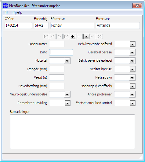Expand Handicap (Scheffzek) dropdown
The width and height of the screenshot is (145, 162).
click(132, 86)
